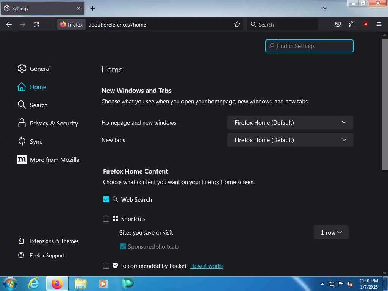Open the Search settings category

click(33, 105)
